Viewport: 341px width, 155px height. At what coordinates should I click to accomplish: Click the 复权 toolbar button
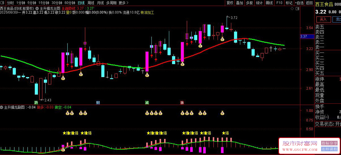[x=230, y=3]
